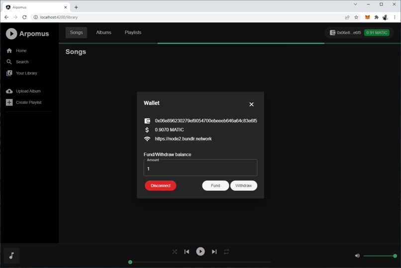This screenshot has width=401, height=268.
Task: Toggle shuffle playback
Action: pyautogui.click(x=175, y=252)
